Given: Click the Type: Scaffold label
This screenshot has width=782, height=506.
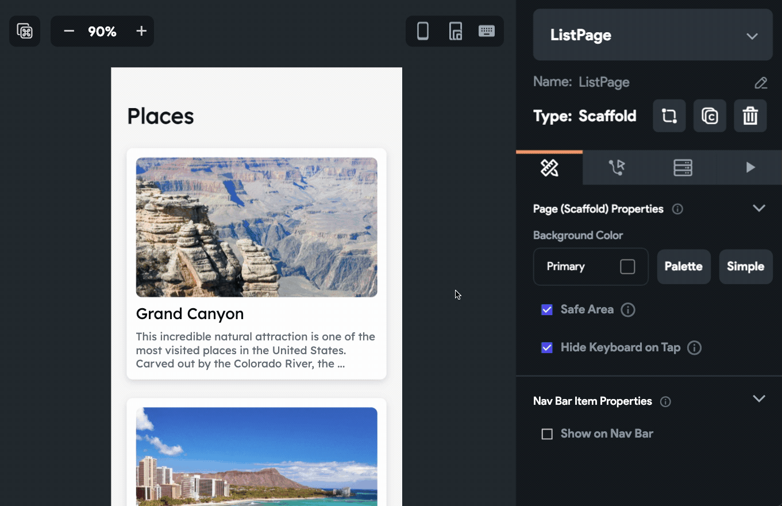Looking at the screenshot, I should 584,116.
